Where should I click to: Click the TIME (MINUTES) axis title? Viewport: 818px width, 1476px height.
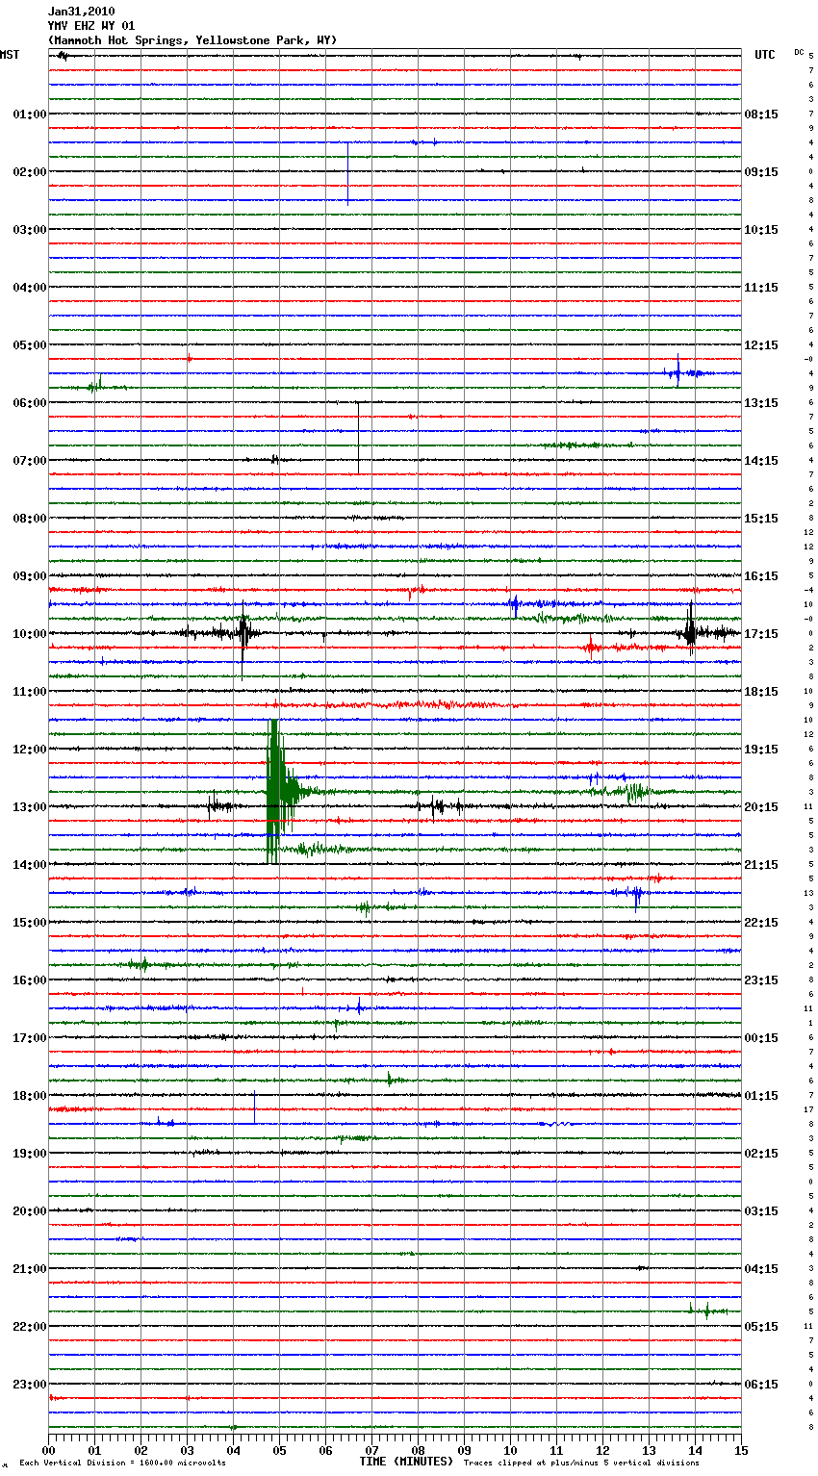coord(406,1462)
